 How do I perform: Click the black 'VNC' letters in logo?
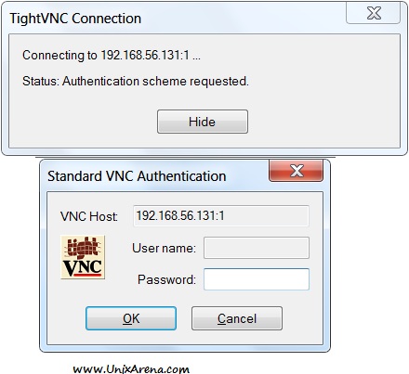pyautogui.click(x=83, y=268)
